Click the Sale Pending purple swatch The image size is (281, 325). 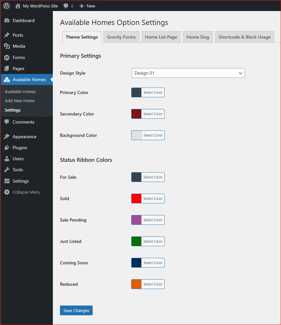[136, 220]
